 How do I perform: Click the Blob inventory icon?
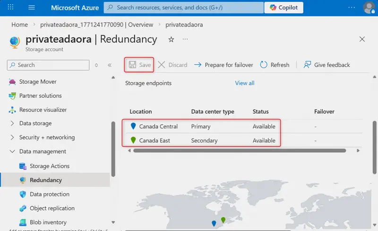click(x=23, y=222)
